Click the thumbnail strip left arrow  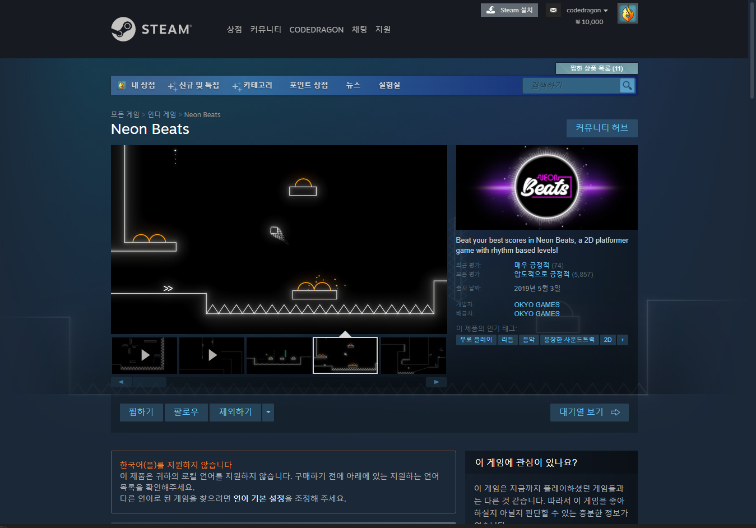(x=121, y=382)
